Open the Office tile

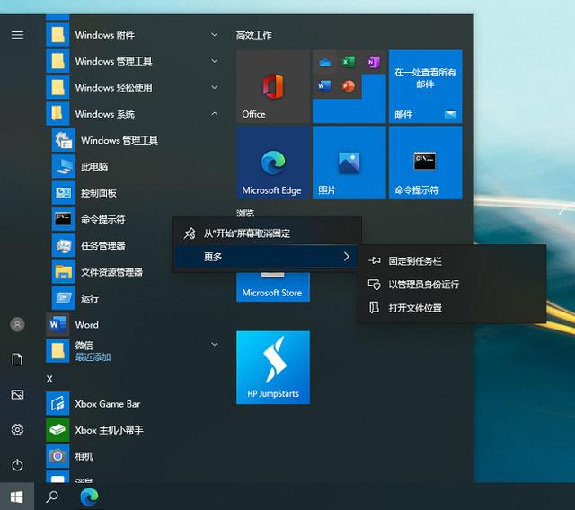pos(273,86)
